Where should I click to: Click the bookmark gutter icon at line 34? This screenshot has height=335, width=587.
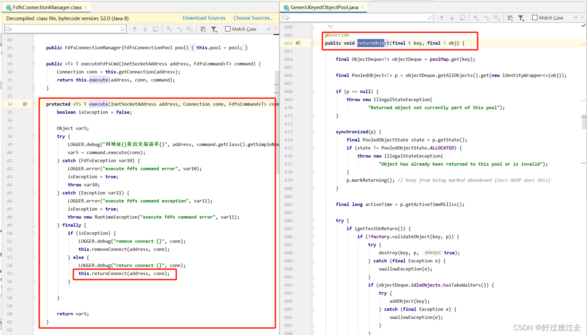click(24, 104)
